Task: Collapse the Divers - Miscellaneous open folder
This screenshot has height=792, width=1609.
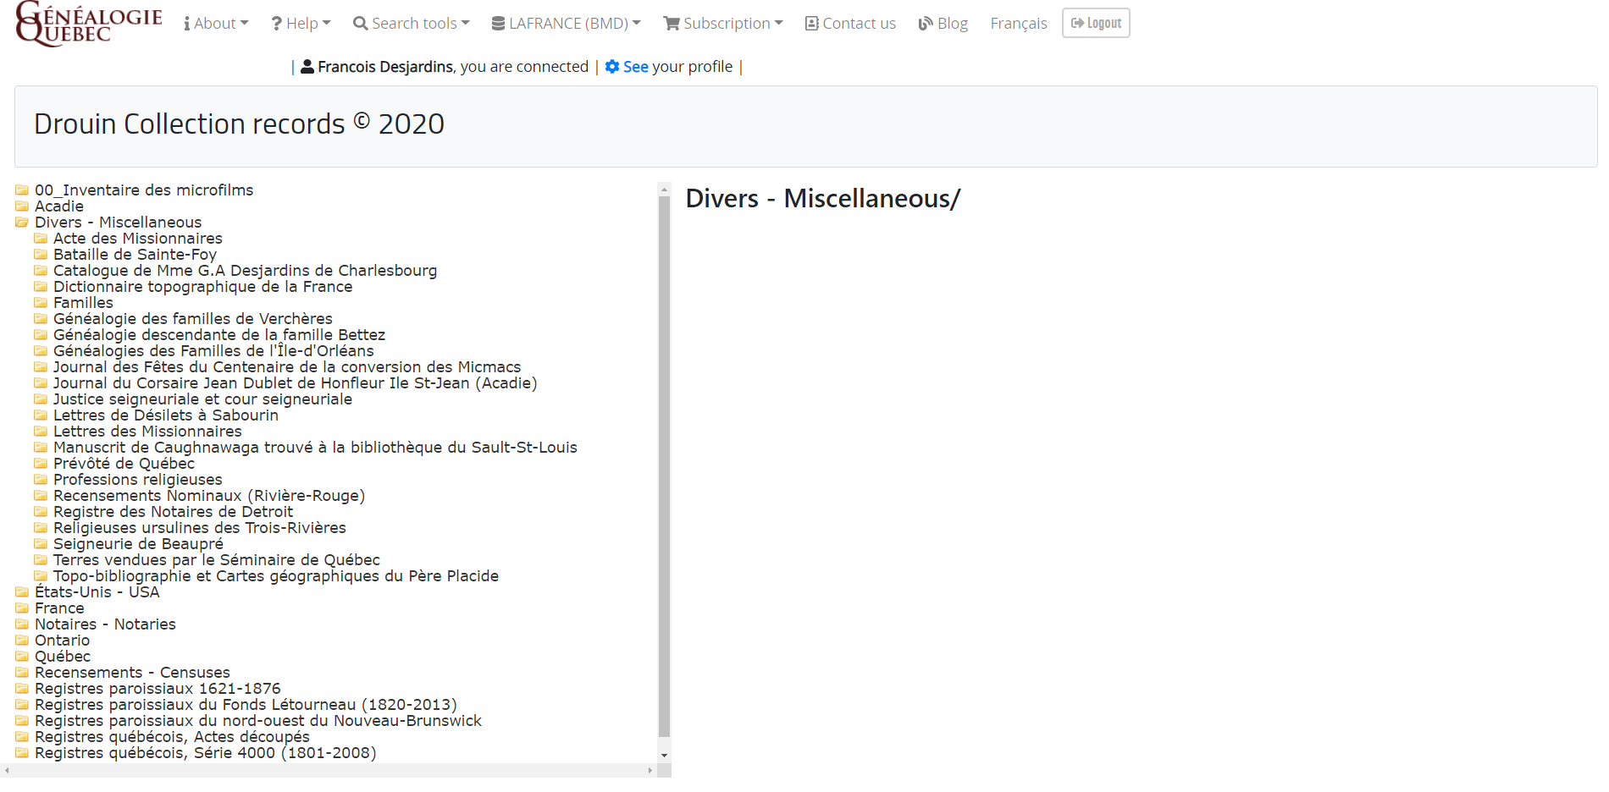Action: point(22,223)
